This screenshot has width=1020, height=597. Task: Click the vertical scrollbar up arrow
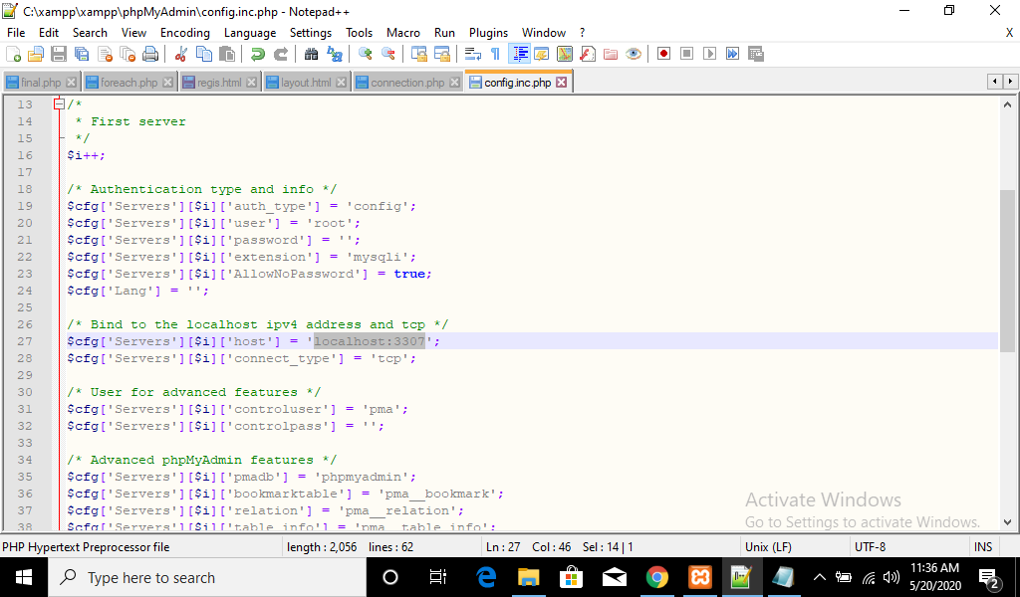click(1007, 104)
